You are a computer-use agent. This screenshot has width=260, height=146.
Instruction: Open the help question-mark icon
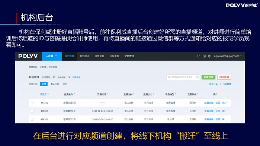point(209,56)
